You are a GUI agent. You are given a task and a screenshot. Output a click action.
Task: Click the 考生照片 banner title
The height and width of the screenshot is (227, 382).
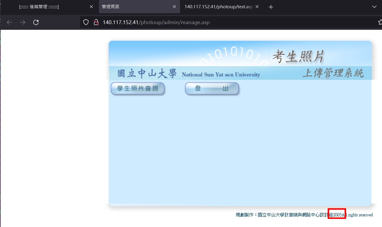click(298, 56)
